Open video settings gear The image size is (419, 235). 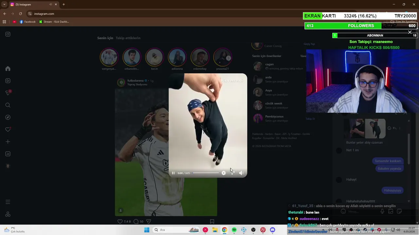(x=224, y=173)
